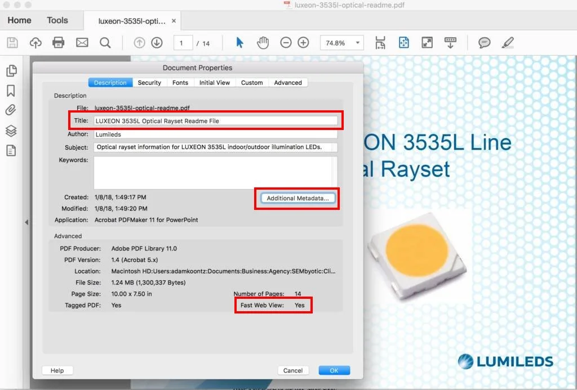Click the empty Keywords text area
This screenshot has width=577, height=390.
pos(216,173)
